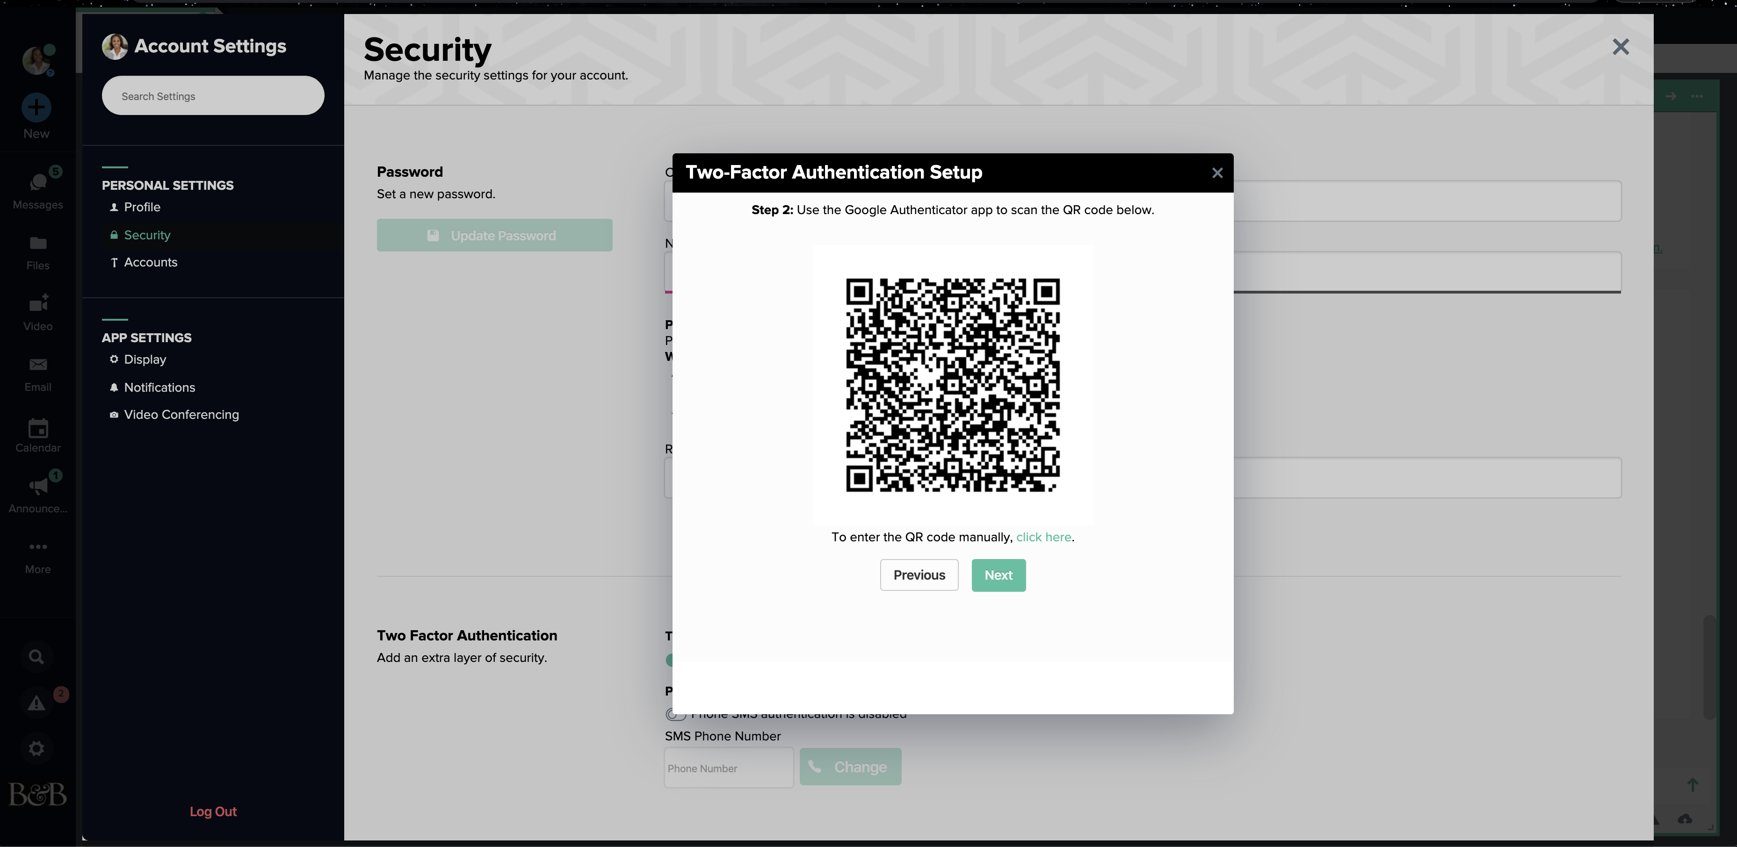Open Profile in Personal Settings

pyautogui.click(x=142, y=207)
